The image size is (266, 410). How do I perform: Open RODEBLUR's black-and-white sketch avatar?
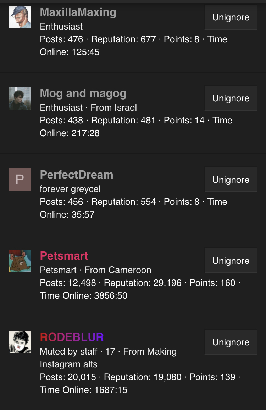pyautogui.click(x=20, y=342)
